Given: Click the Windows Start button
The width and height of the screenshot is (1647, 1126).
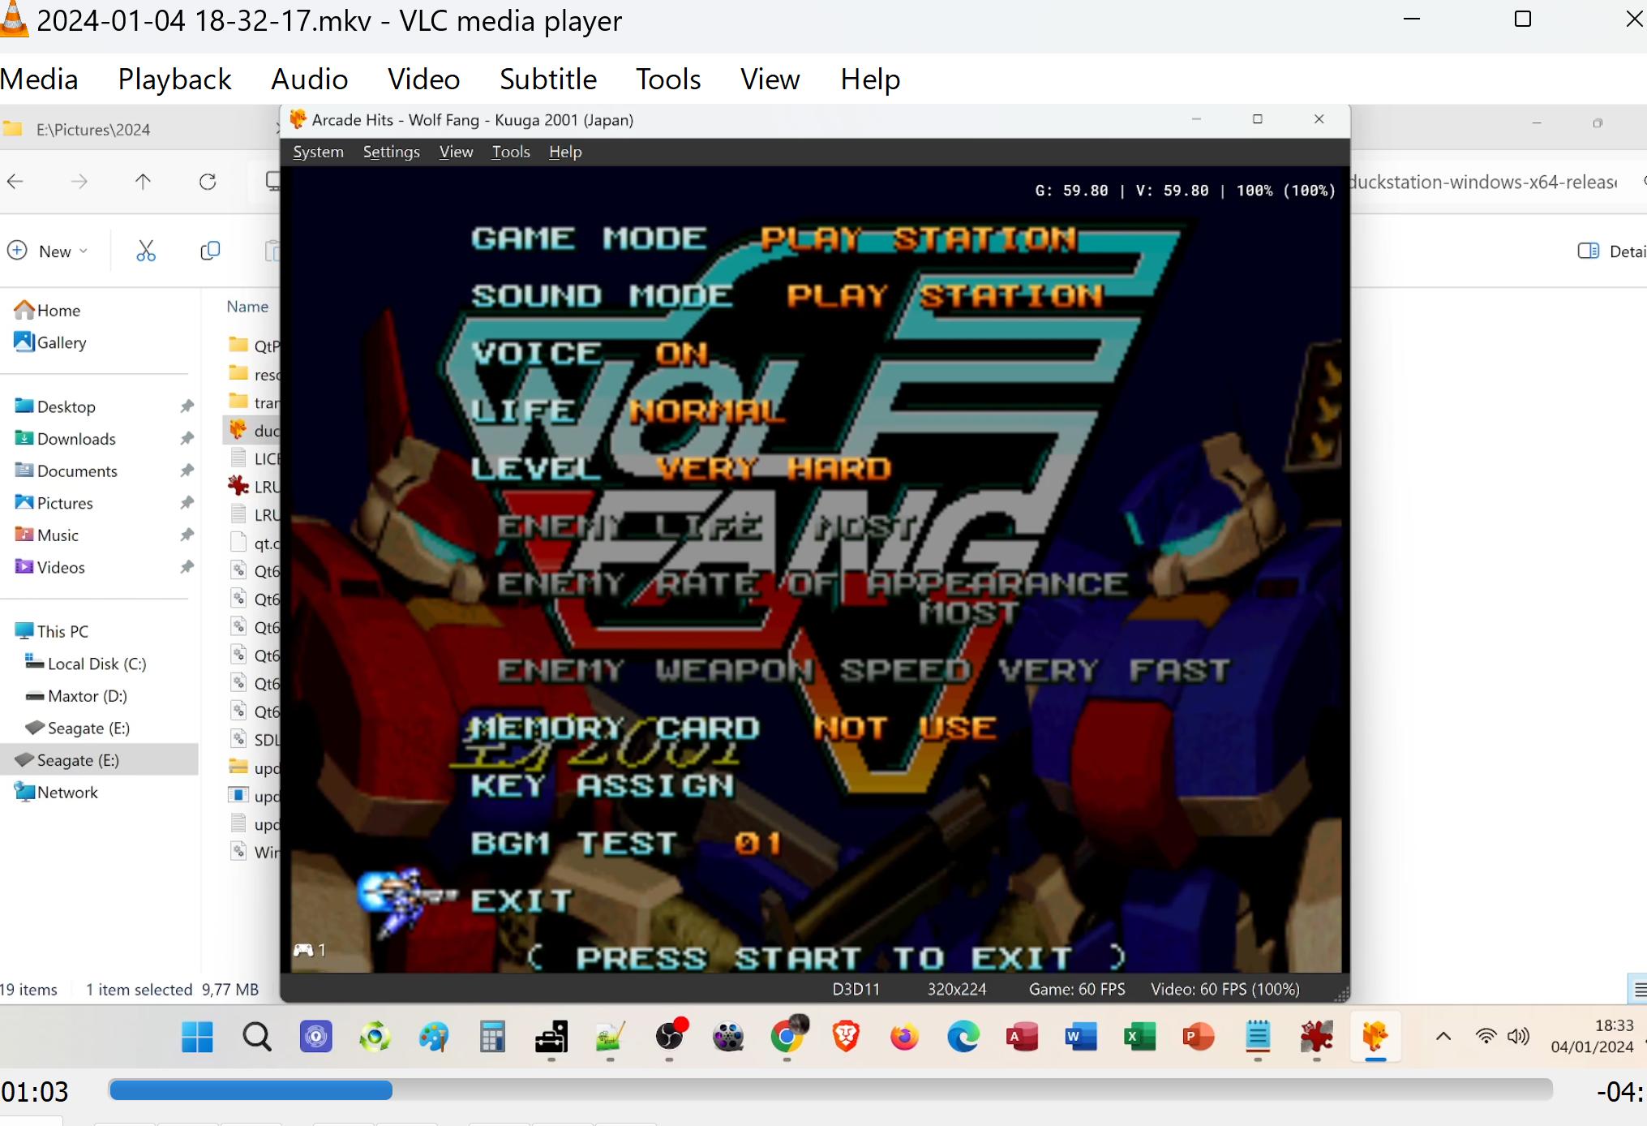Looking at the screenshot, I should click(197, 1037).
